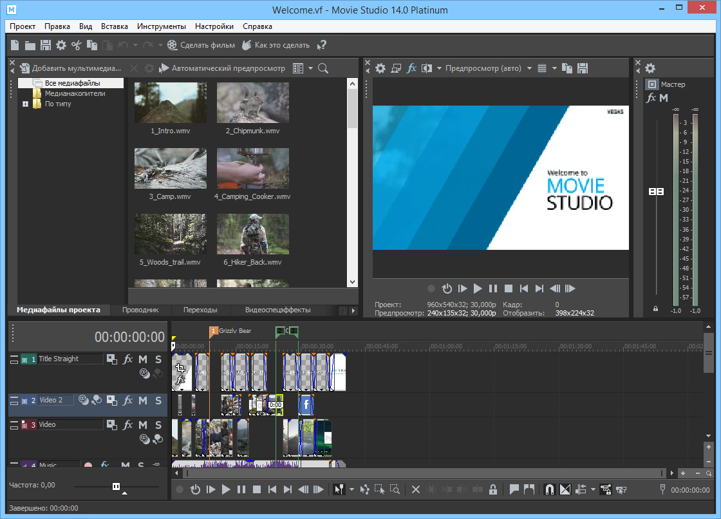The image size is (721, 519).
Task: Mute the Master bus output
Action: click(x=664, y=98)
